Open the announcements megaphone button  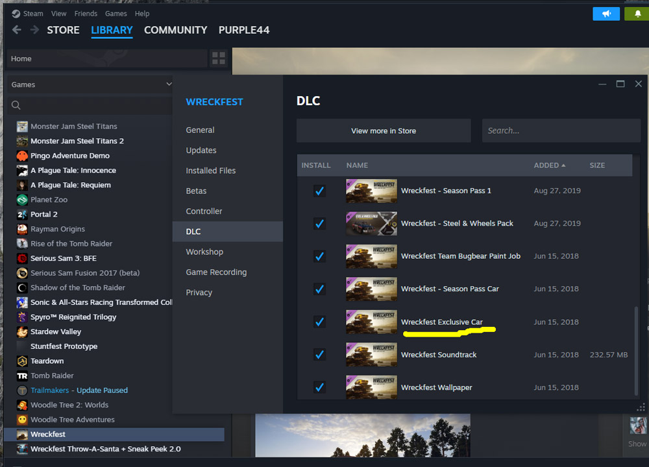click(x=606, y=14)
